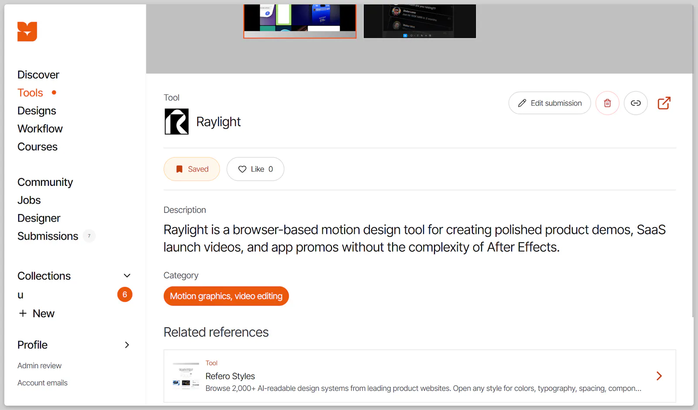This screenshot has width=698, height=410.
Task: Click the Refero Styles preview thumbnail
Action: (x=186, y=376)
